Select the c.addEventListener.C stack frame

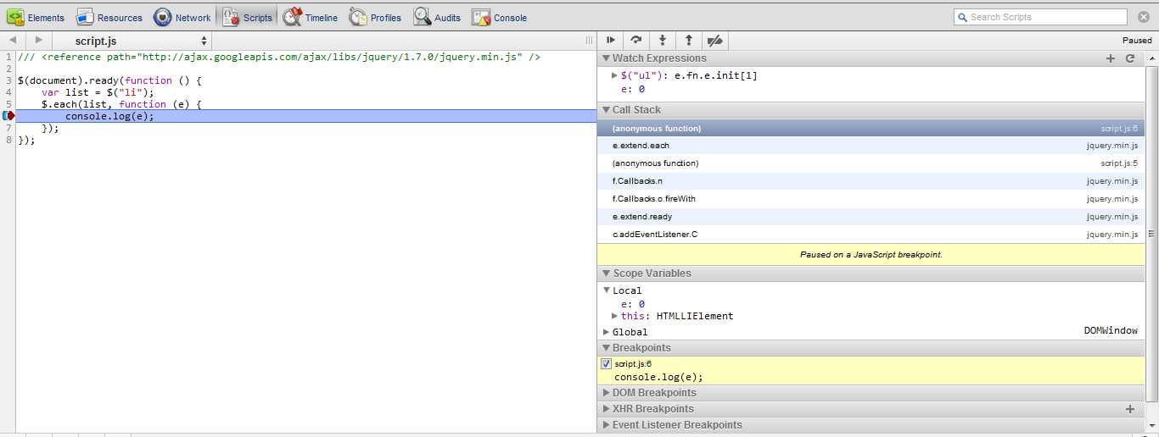pyautogui.click(x=871, y=235)
